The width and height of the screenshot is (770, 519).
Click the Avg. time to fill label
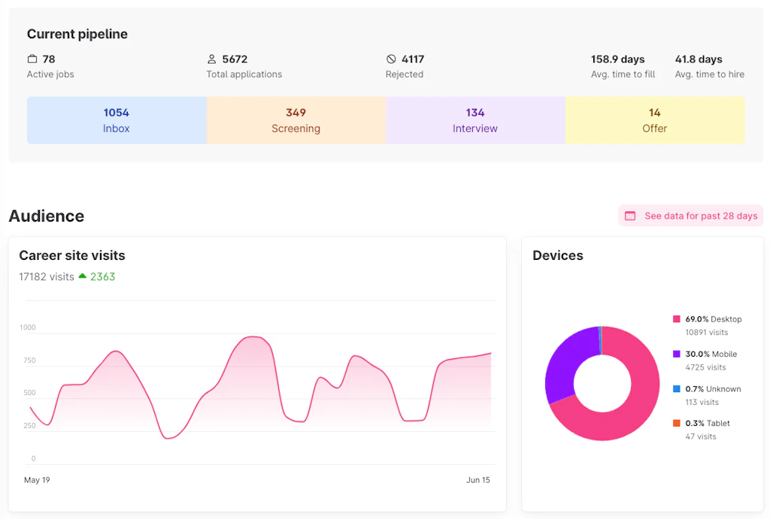point(623,74)
